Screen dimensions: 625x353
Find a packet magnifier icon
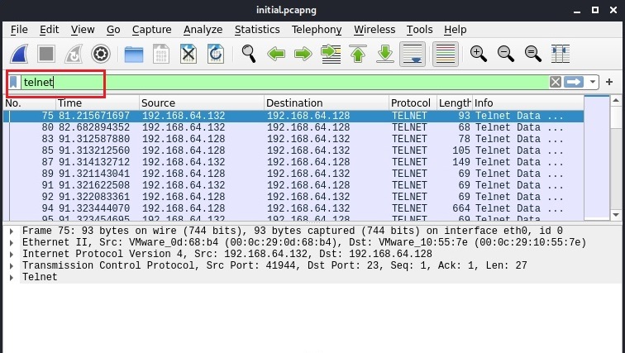point(249,54)
